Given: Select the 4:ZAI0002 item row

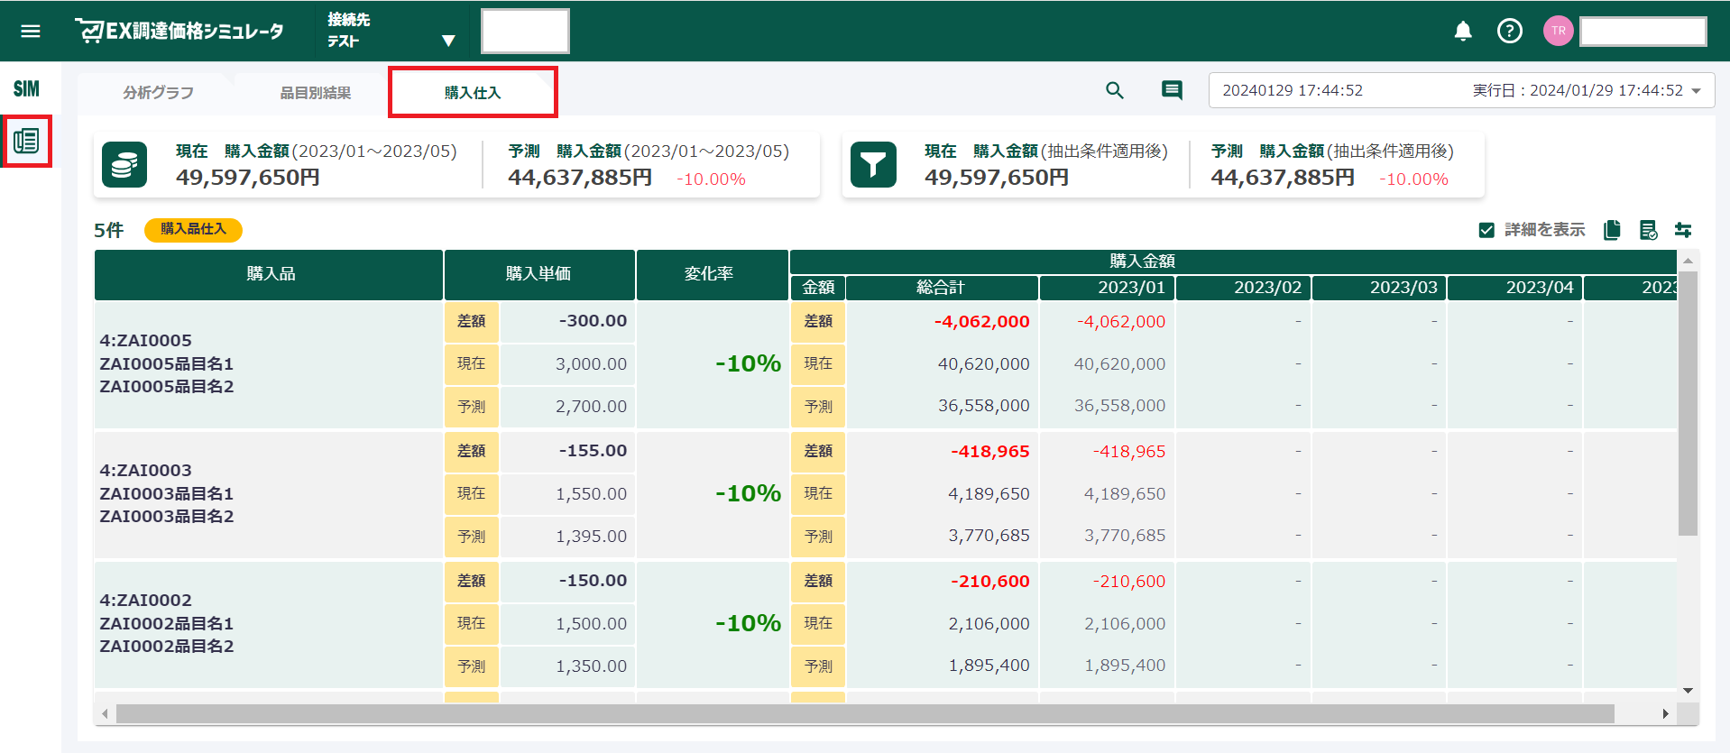Looking at the screenshot, I should pyautogui.click(x=269, y=624).
